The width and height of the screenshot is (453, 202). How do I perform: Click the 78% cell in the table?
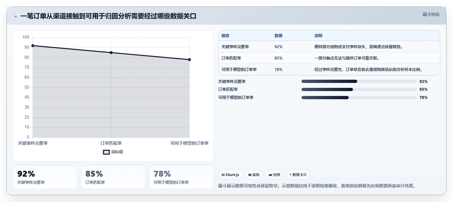point(278,70)
